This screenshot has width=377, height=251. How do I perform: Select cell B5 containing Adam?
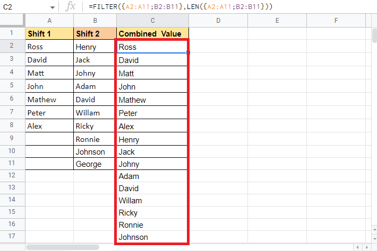[x=95, y=86]
